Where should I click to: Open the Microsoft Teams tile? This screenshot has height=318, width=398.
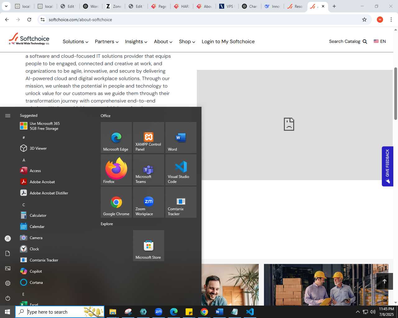pyautogui.click(x=148, y=170)
